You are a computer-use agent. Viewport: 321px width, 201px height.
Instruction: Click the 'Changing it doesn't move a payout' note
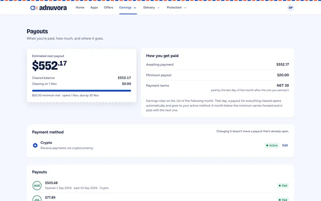253,131
